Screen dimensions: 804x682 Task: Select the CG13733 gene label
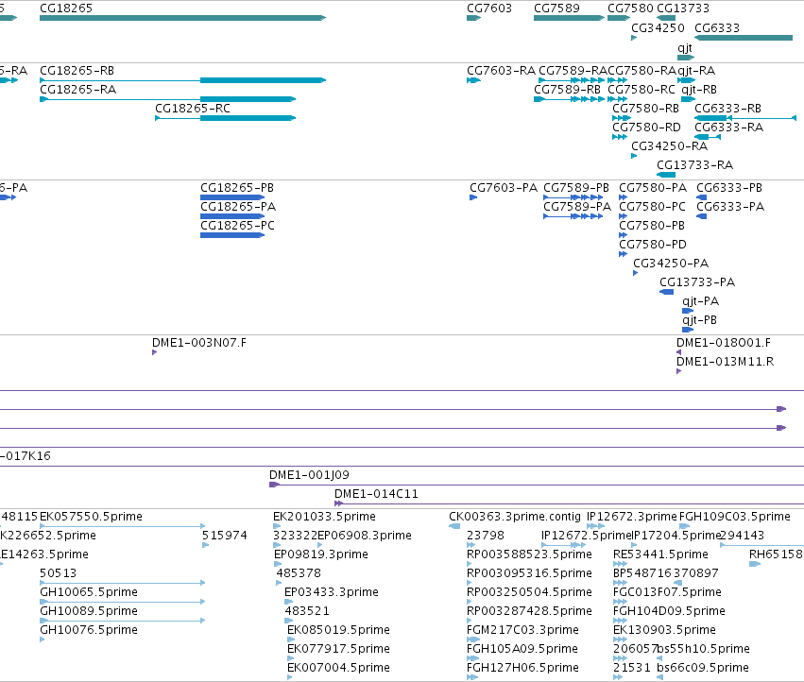coord(683,9)
